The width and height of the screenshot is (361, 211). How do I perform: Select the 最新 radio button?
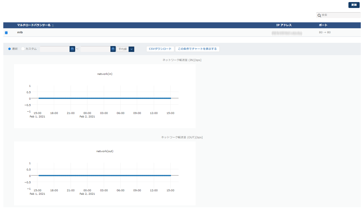(x=10, y=49)
